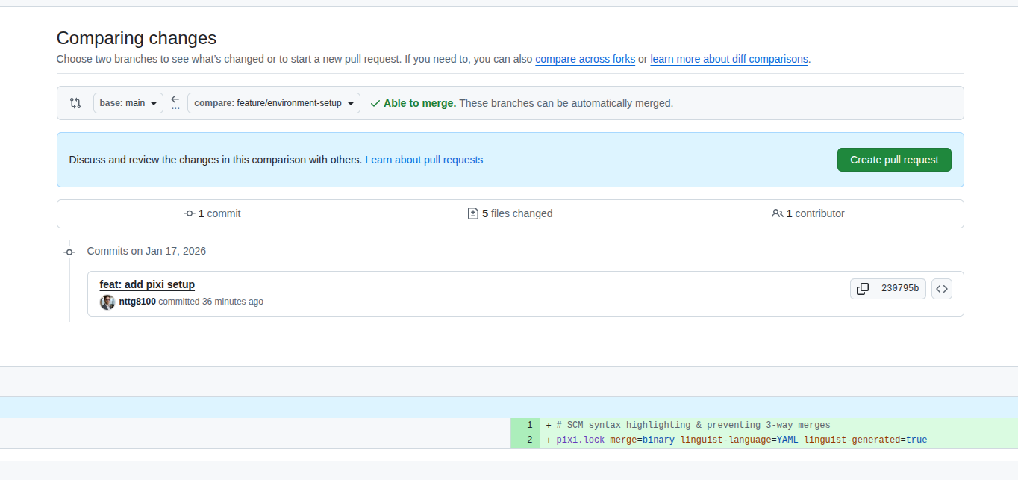Open the base: main branch dropdown
The image size is (1018, 480).
coord(128,103)
